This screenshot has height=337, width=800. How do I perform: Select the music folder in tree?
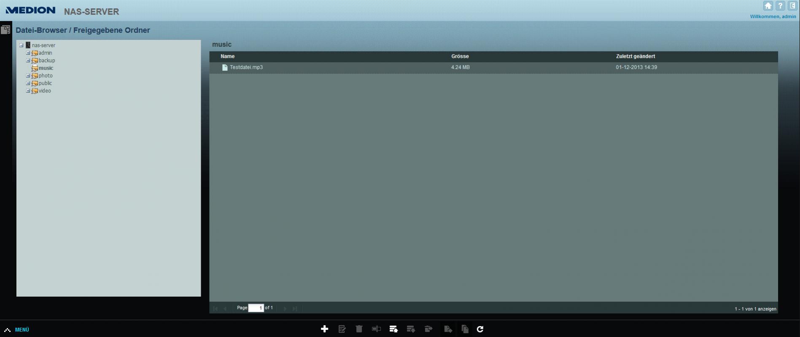pyautogui.click(x=46, y=68)
